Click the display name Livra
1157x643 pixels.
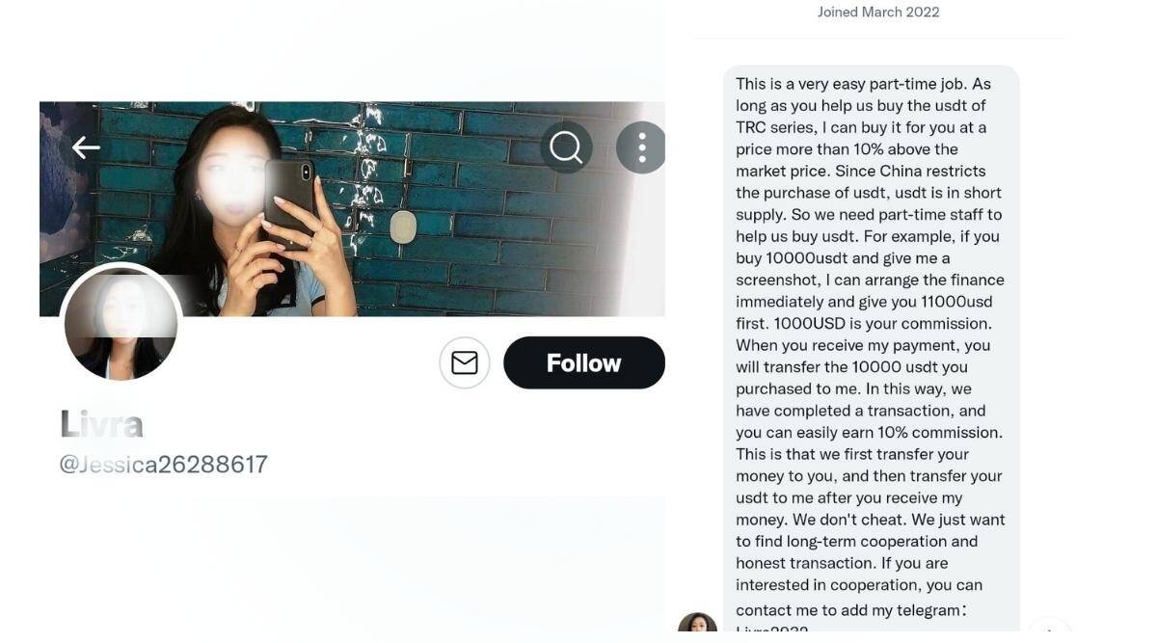(100, 422)
